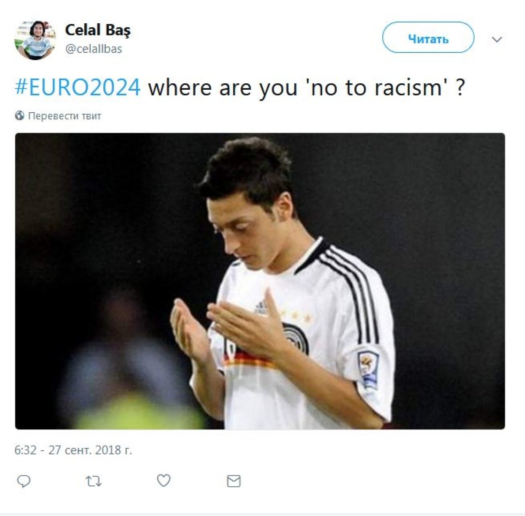Expand the chevron menu next to Читать
The height and width of the screenshot is (516, 525).
pyautogui.click(x=497, y=39)
